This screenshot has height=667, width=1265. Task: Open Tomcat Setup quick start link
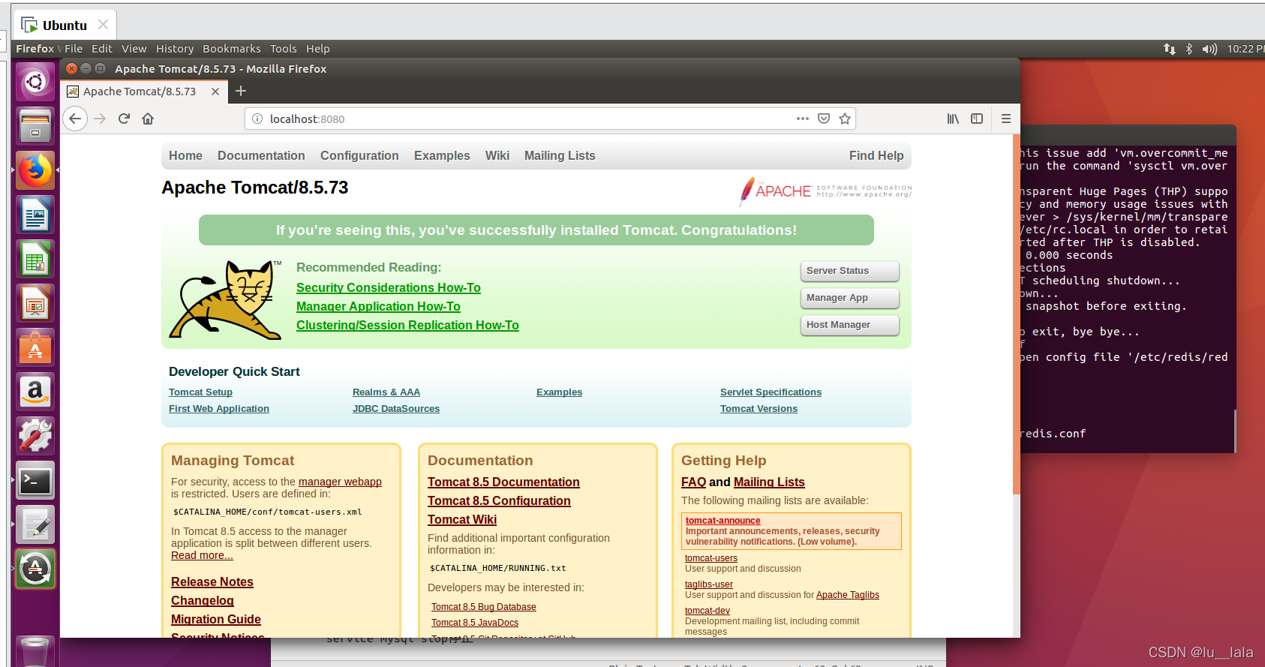click(200, 392)
